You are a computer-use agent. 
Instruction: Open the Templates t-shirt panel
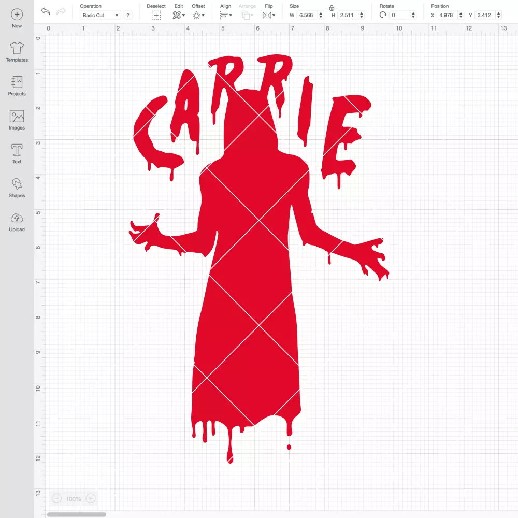[17, 49]
